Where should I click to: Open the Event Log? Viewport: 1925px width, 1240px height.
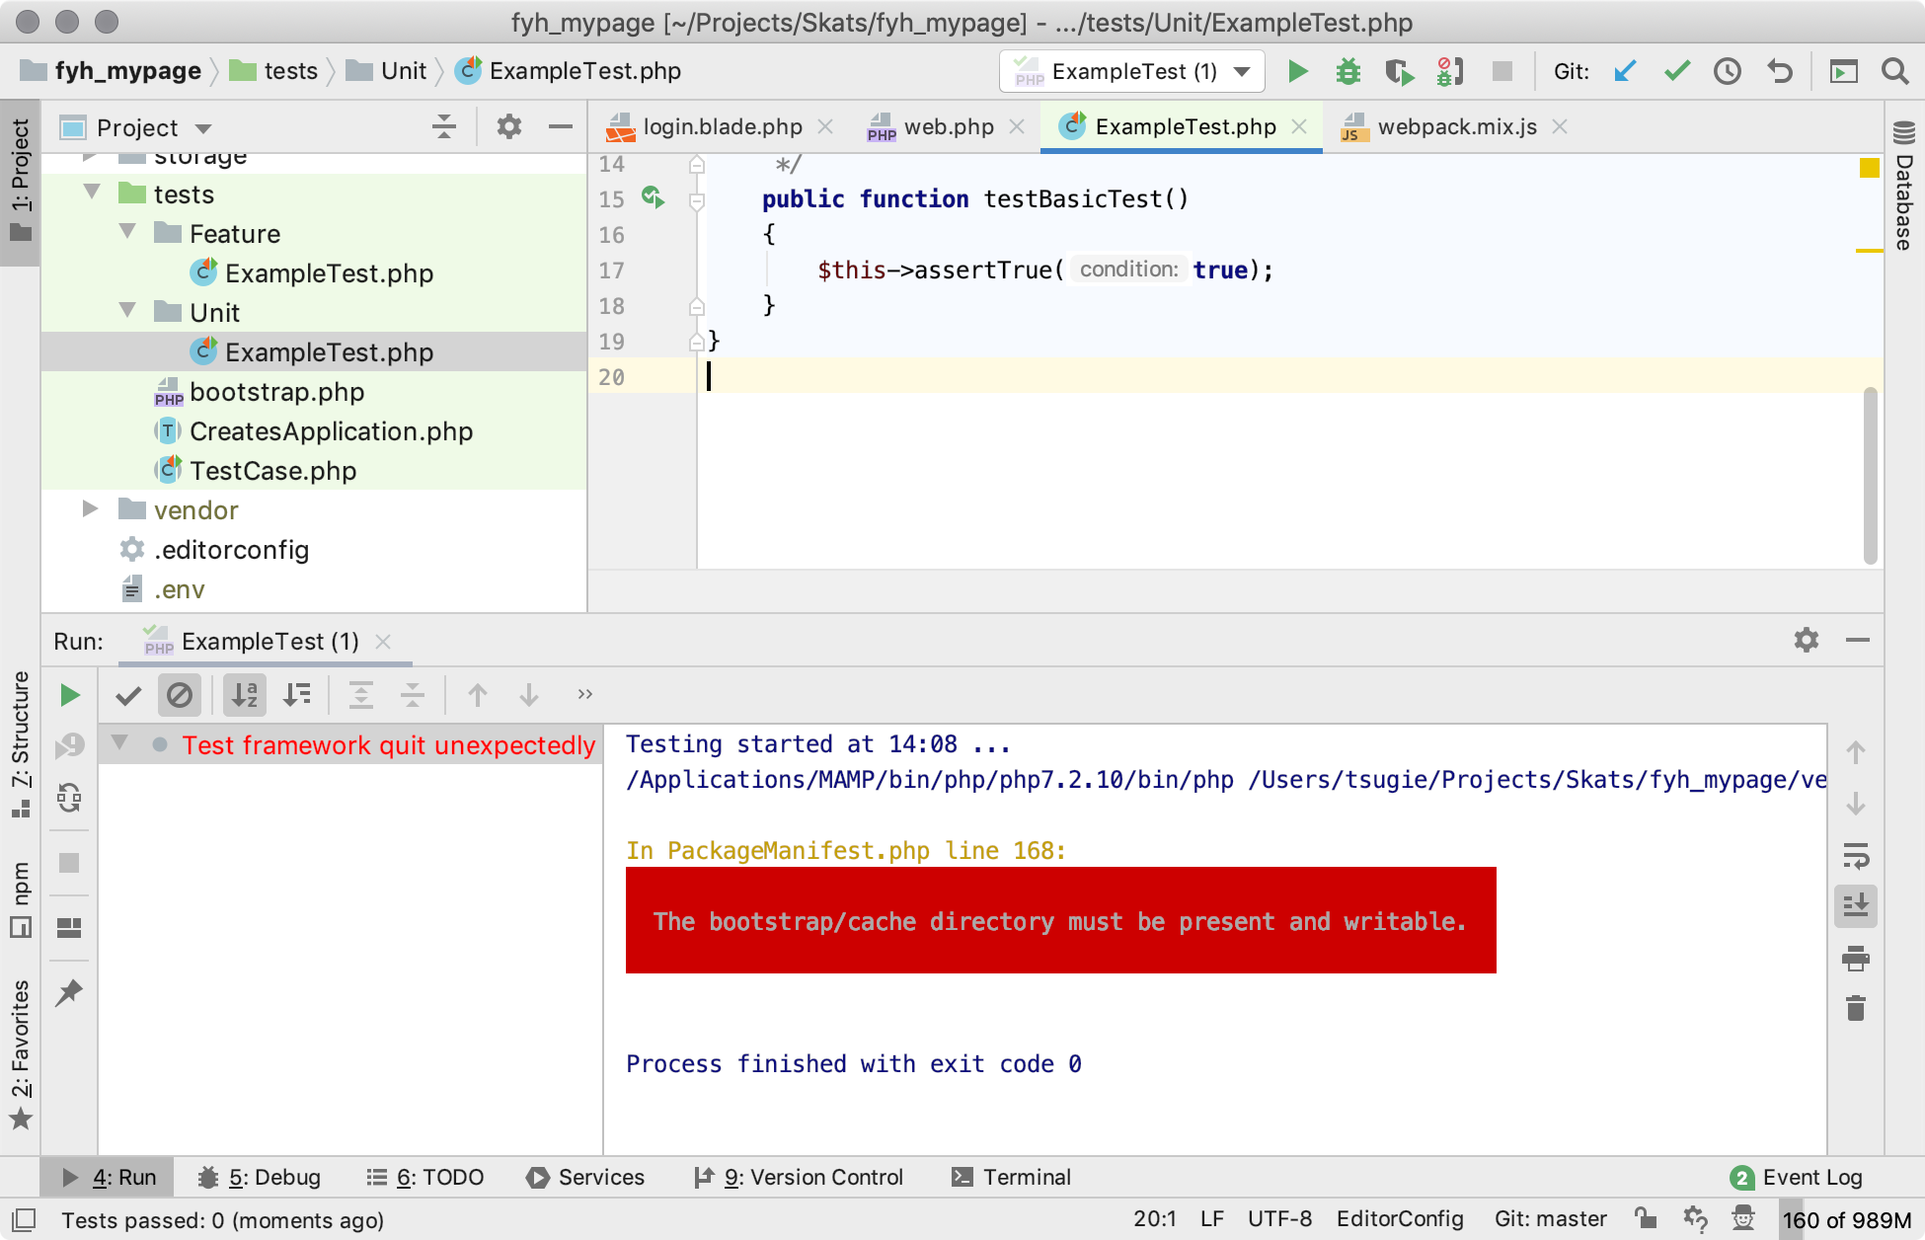coord(1797,1177)
